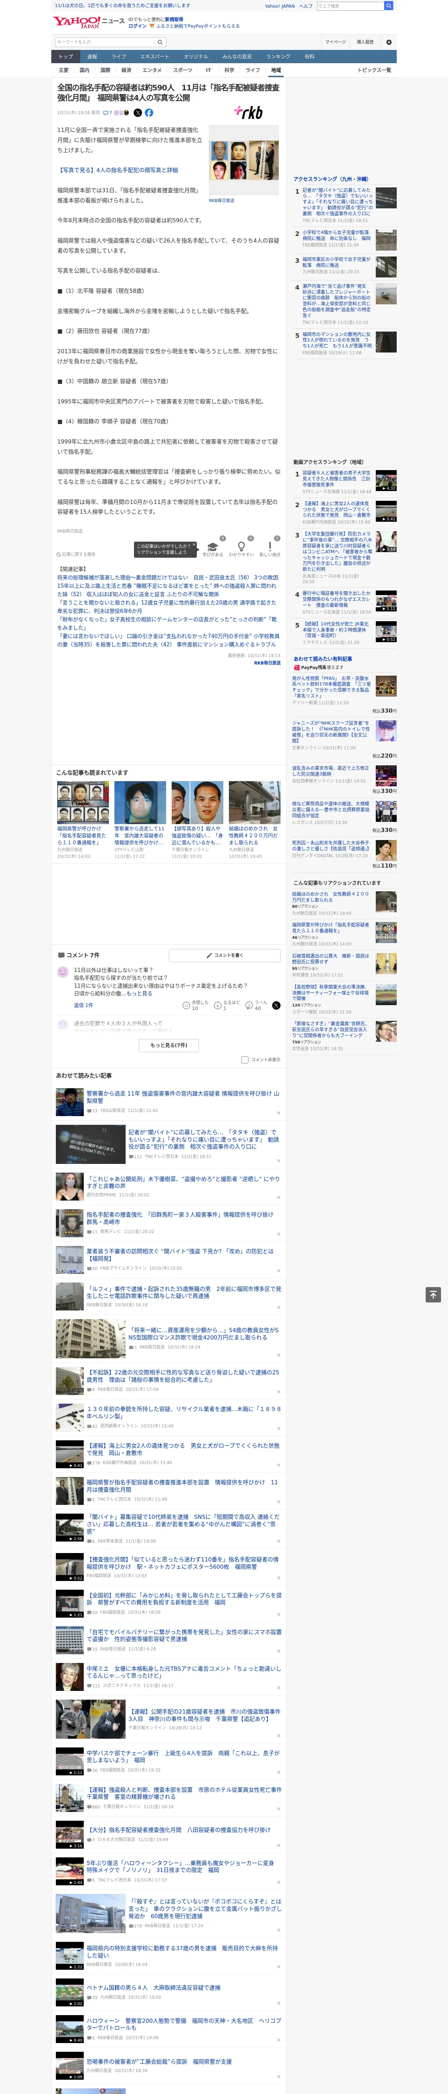Screen dimensions: 448x2094
Task: Open 中尾ミエ 女優に本格転身 article link
Action: click(x=184, y=1672)
